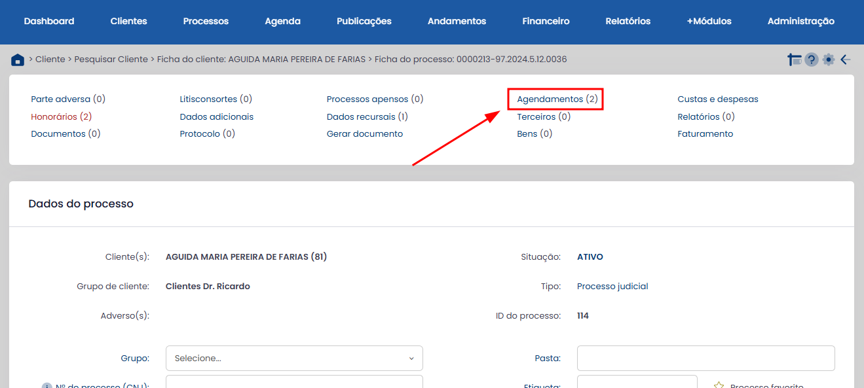
Task: Open the Faturamento link
Action: tap(705, 134)
